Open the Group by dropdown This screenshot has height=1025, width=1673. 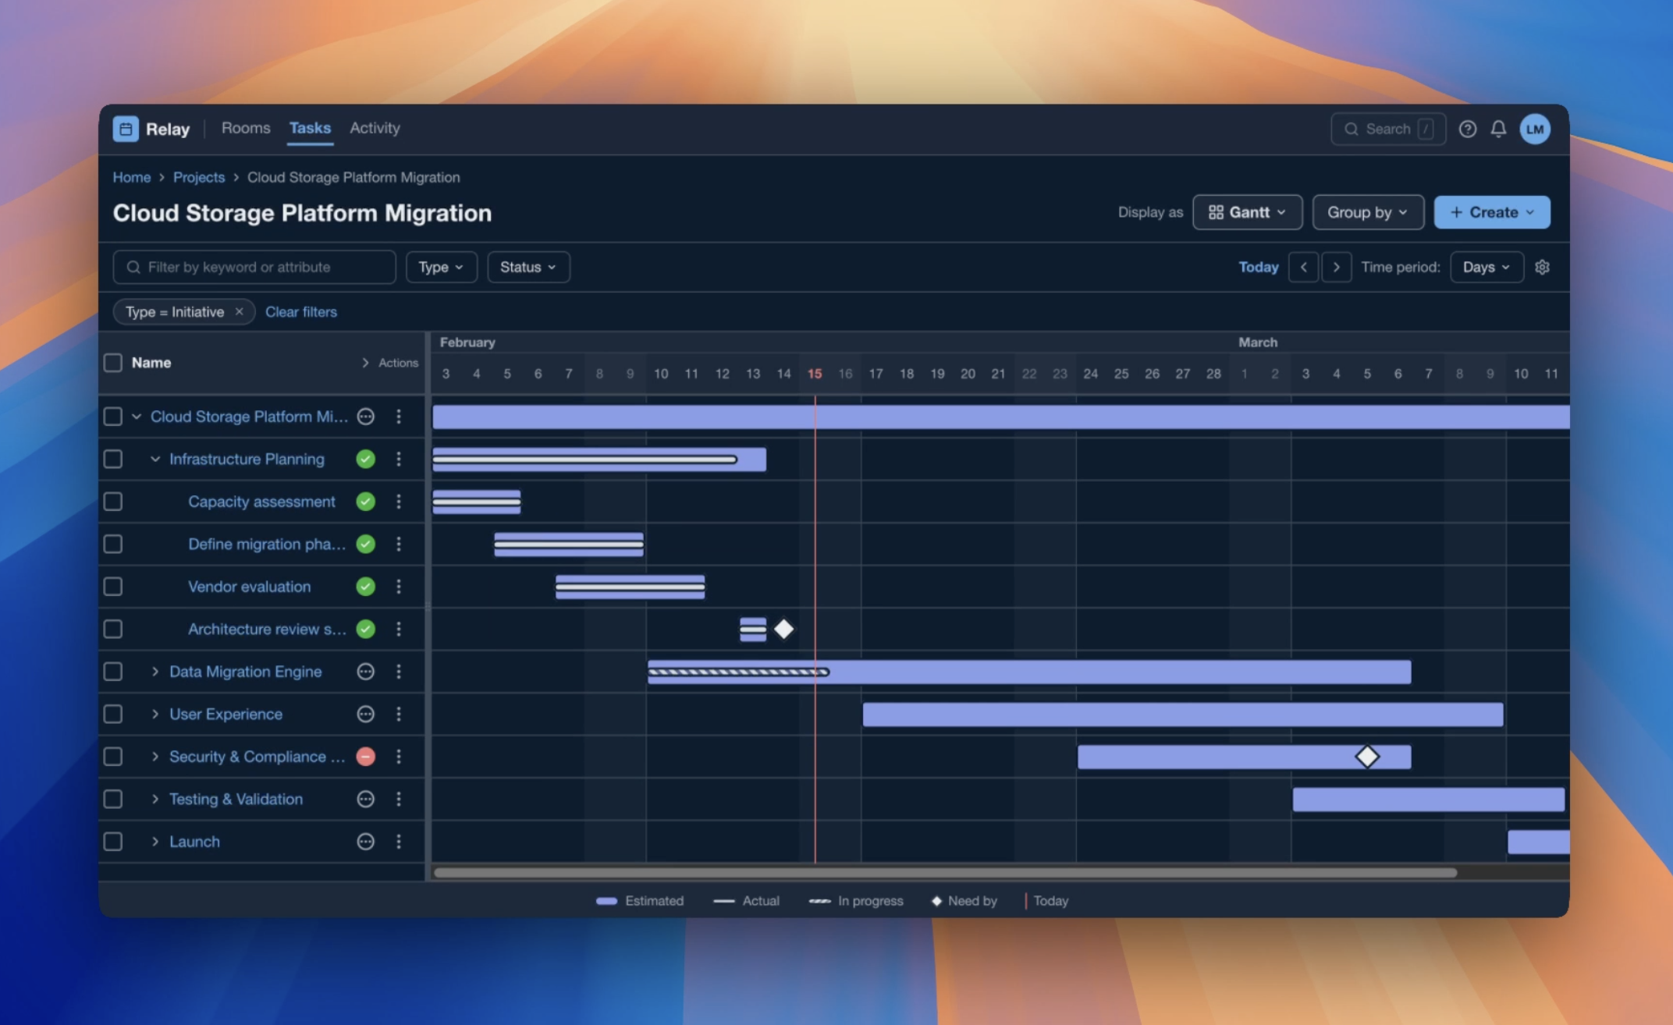[1367, 212]
